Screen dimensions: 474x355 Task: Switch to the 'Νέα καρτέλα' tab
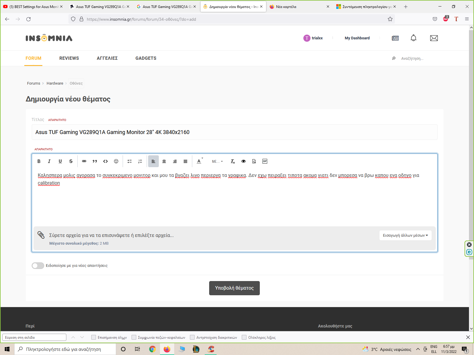coord(299,7)
